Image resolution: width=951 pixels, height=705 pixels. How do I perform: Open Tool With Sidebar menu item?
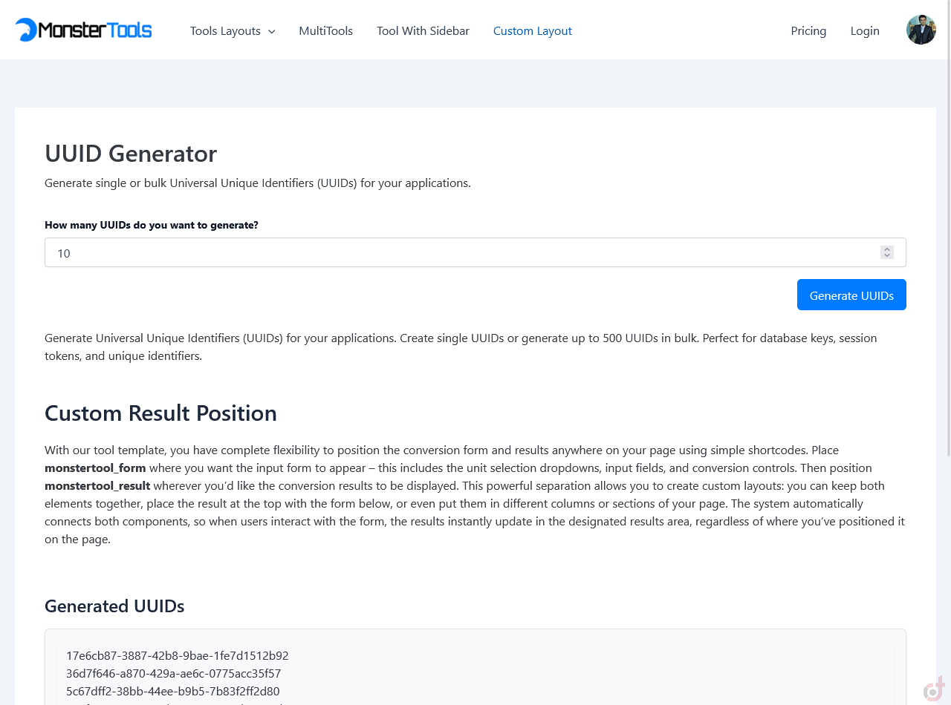pyautogui.click(x=423, y=30)
